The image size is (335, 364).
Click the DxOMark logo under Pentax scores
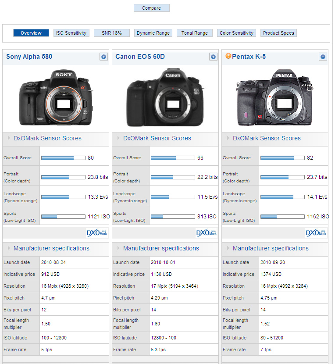(316, 233)
